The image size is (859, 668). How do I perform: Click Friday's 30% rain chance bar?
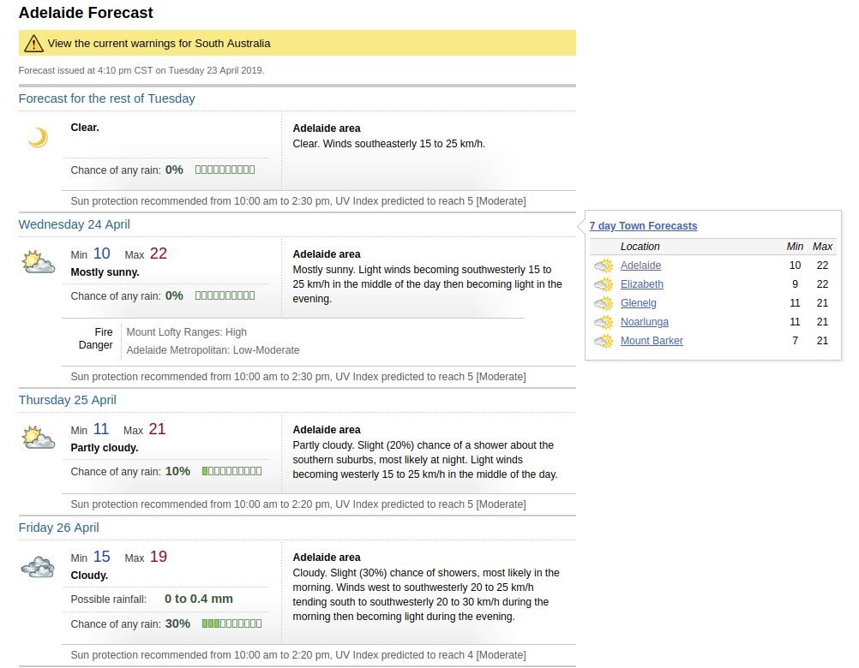pos(231,623)
